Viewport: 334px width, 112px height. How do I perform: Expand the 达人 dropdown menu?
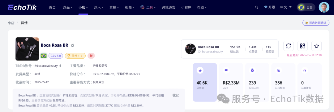click(x=99, y=7)
